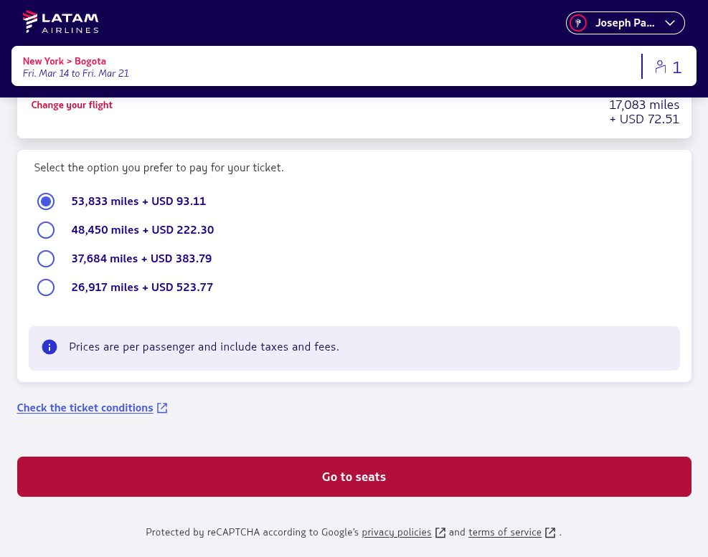This screenshot has height=557, width=708.
Task: Click external-link icon after privacy policies
Action: pyautogui.click(x=440, y=533)
